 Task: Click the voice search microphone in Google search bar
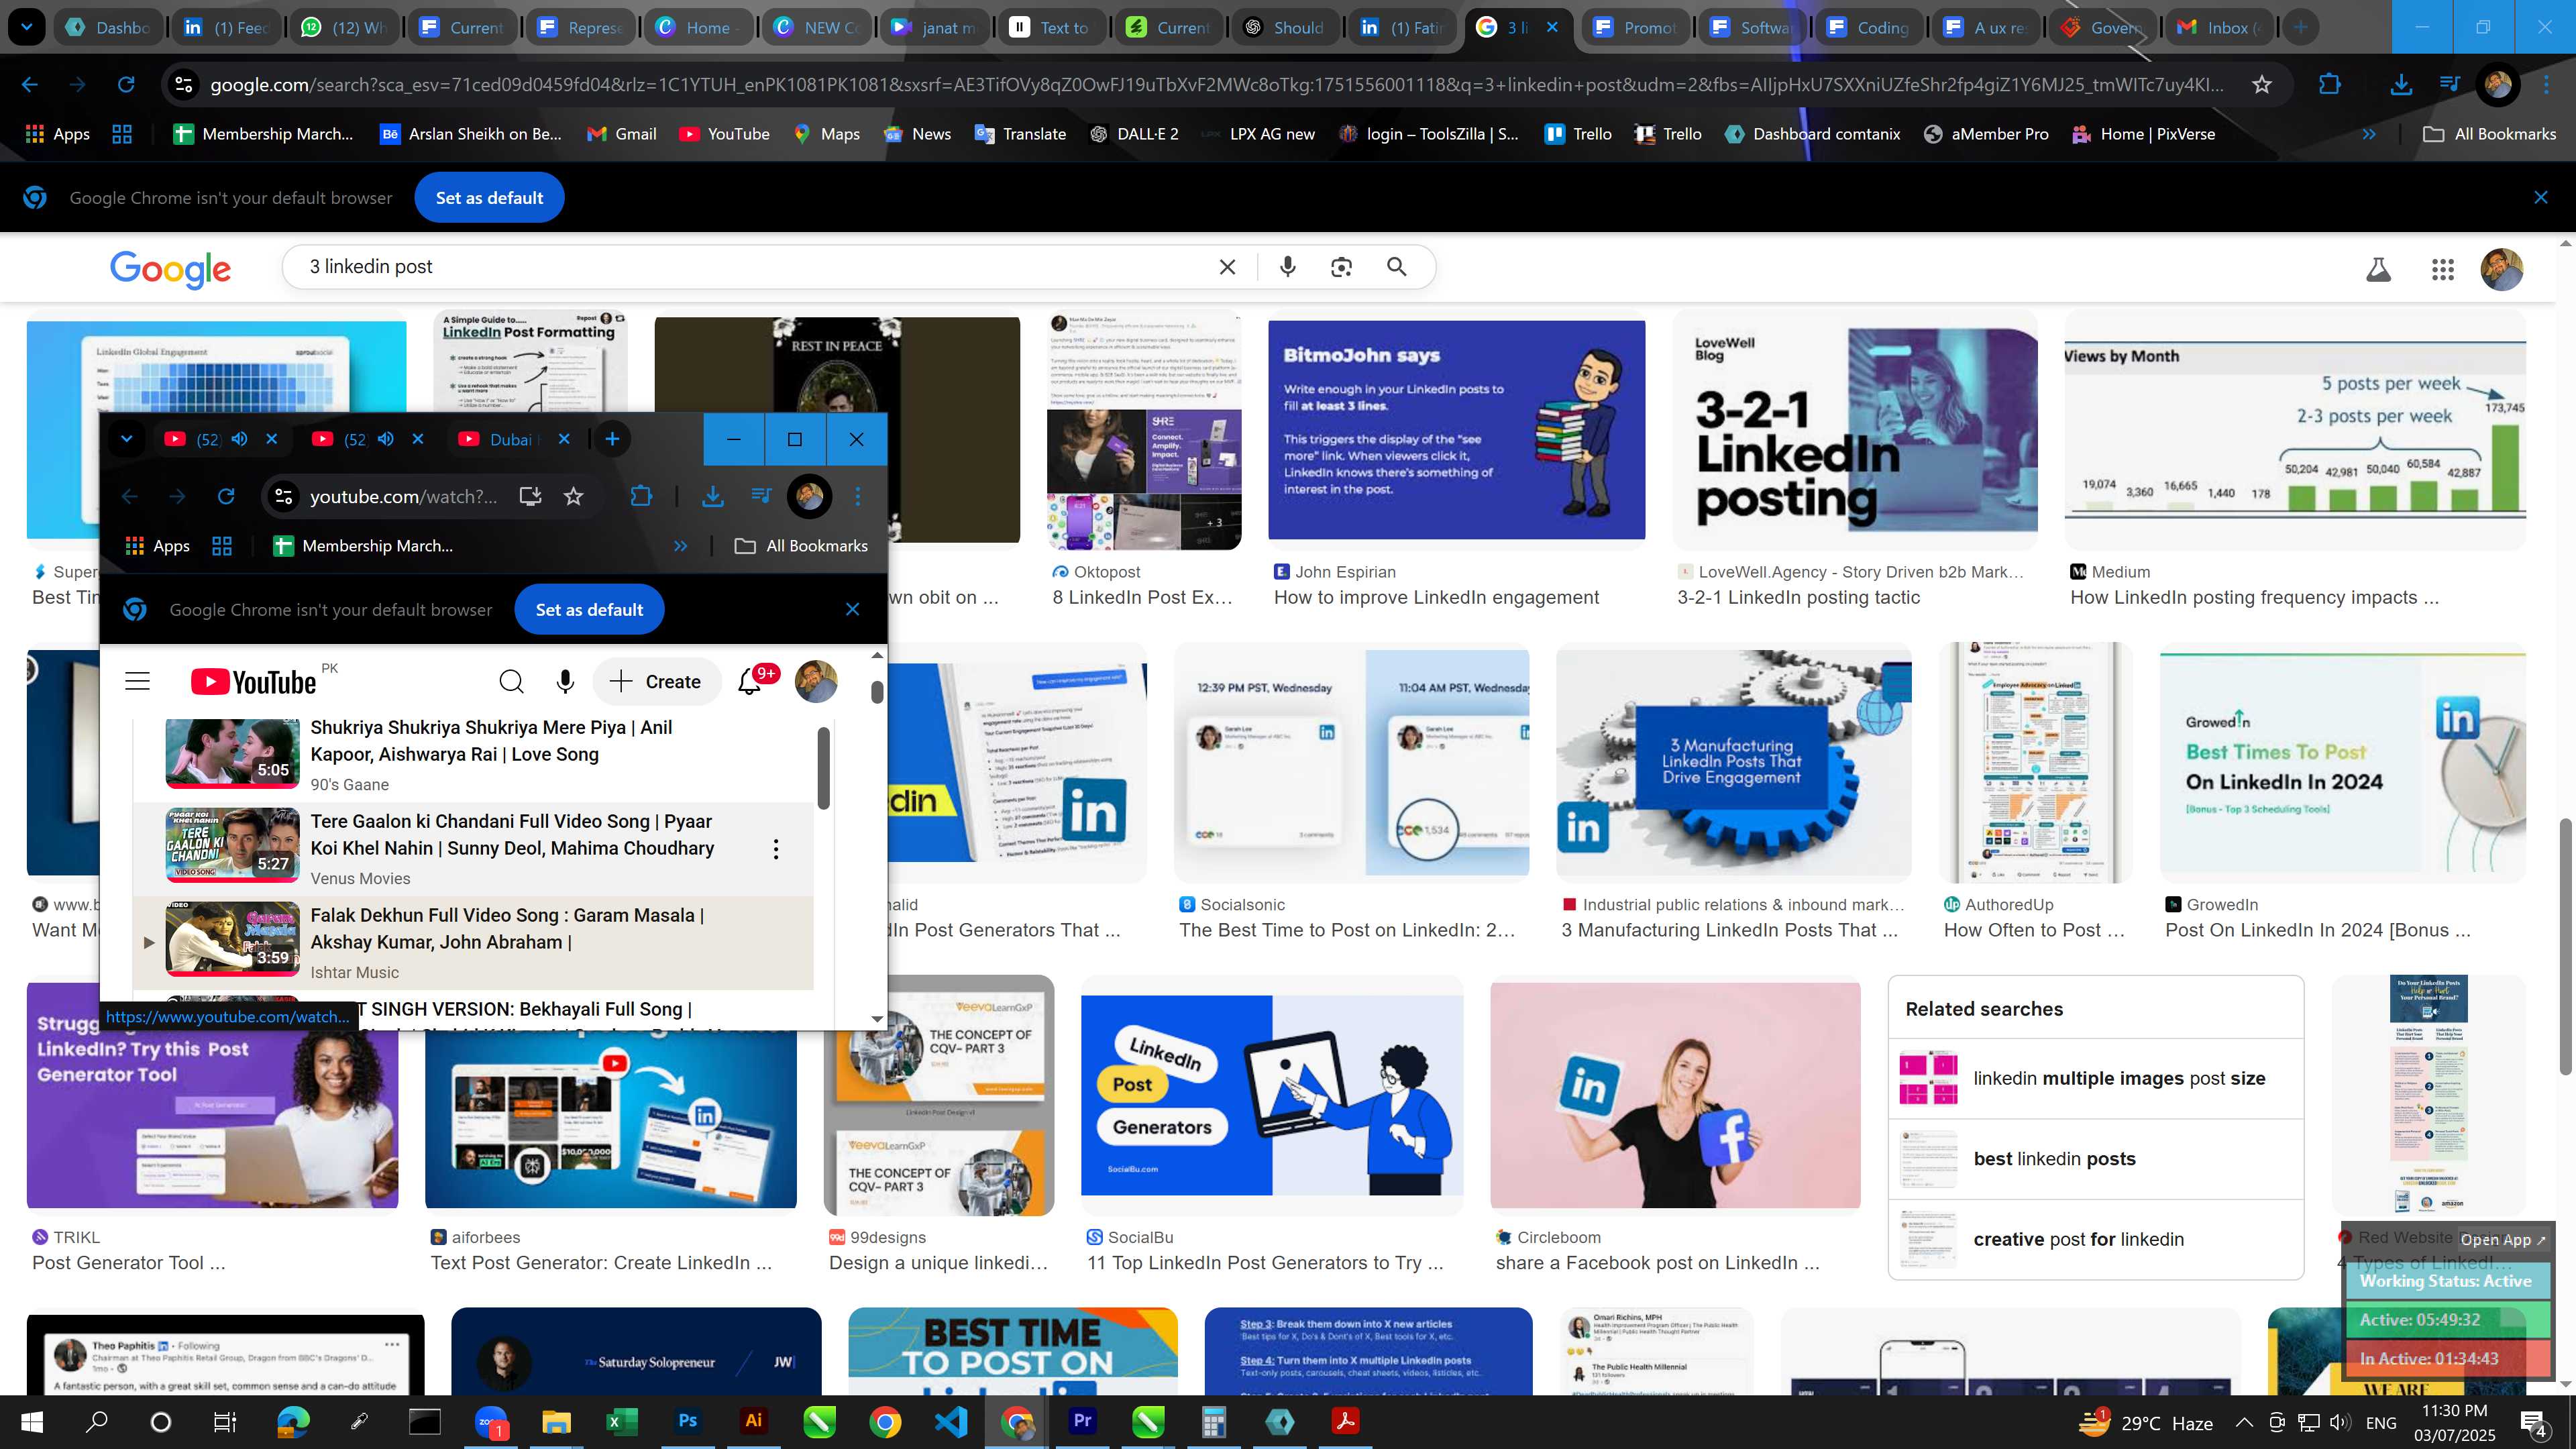coord(1287,267)
